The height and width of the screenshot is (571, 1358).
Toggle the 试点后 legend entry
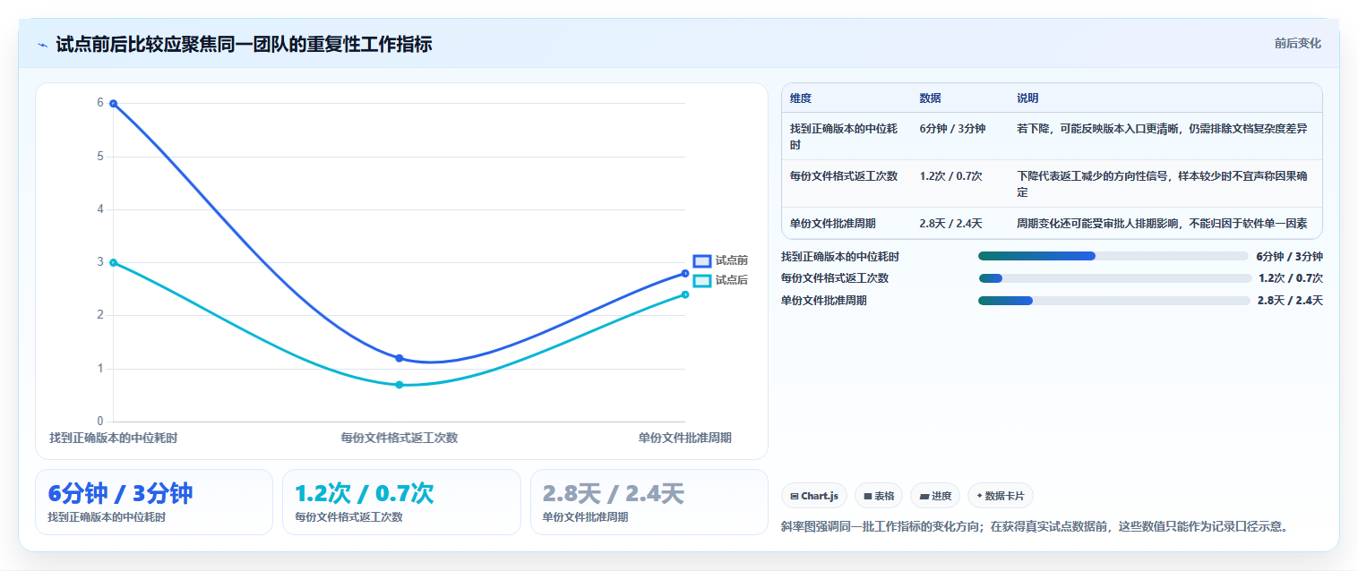[721, 280]
